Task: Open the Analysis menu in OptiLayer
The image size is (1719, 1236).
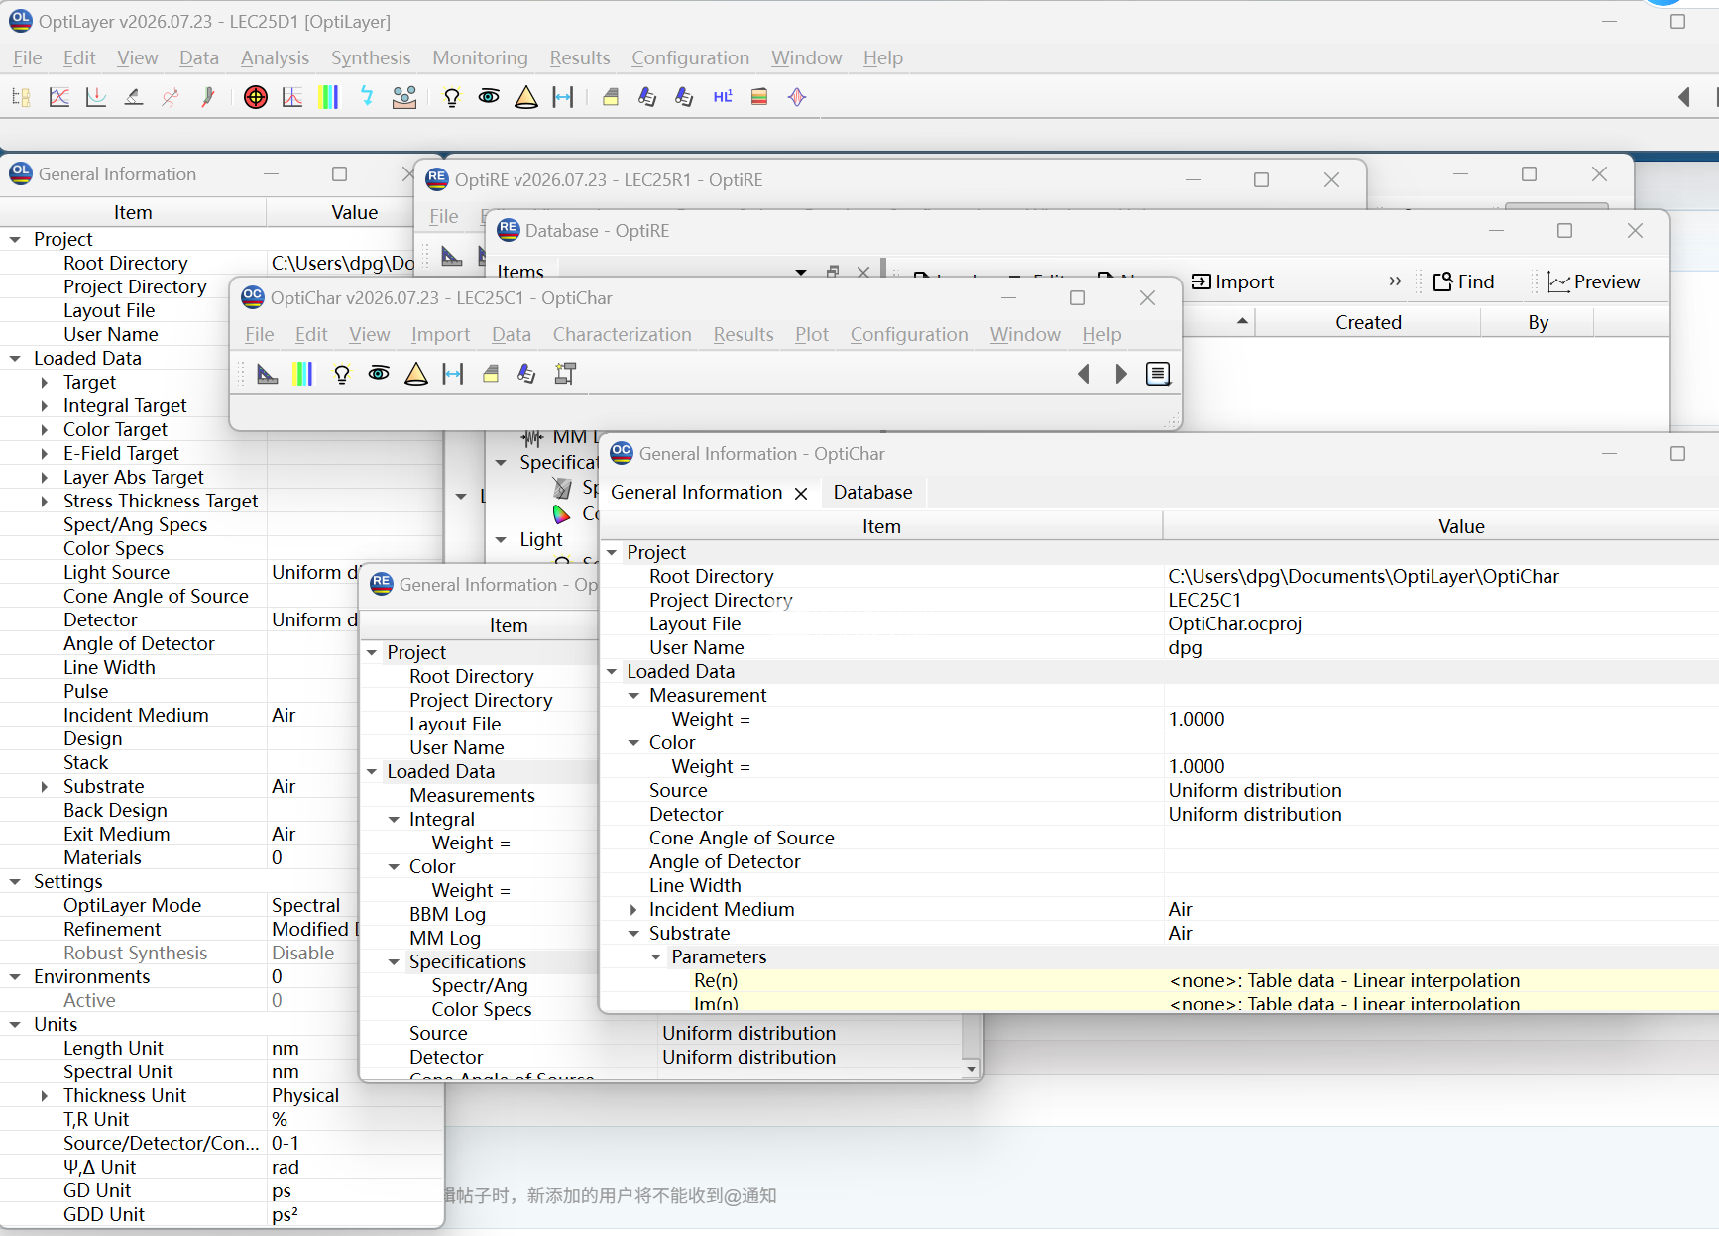Action: pos(275,58)
